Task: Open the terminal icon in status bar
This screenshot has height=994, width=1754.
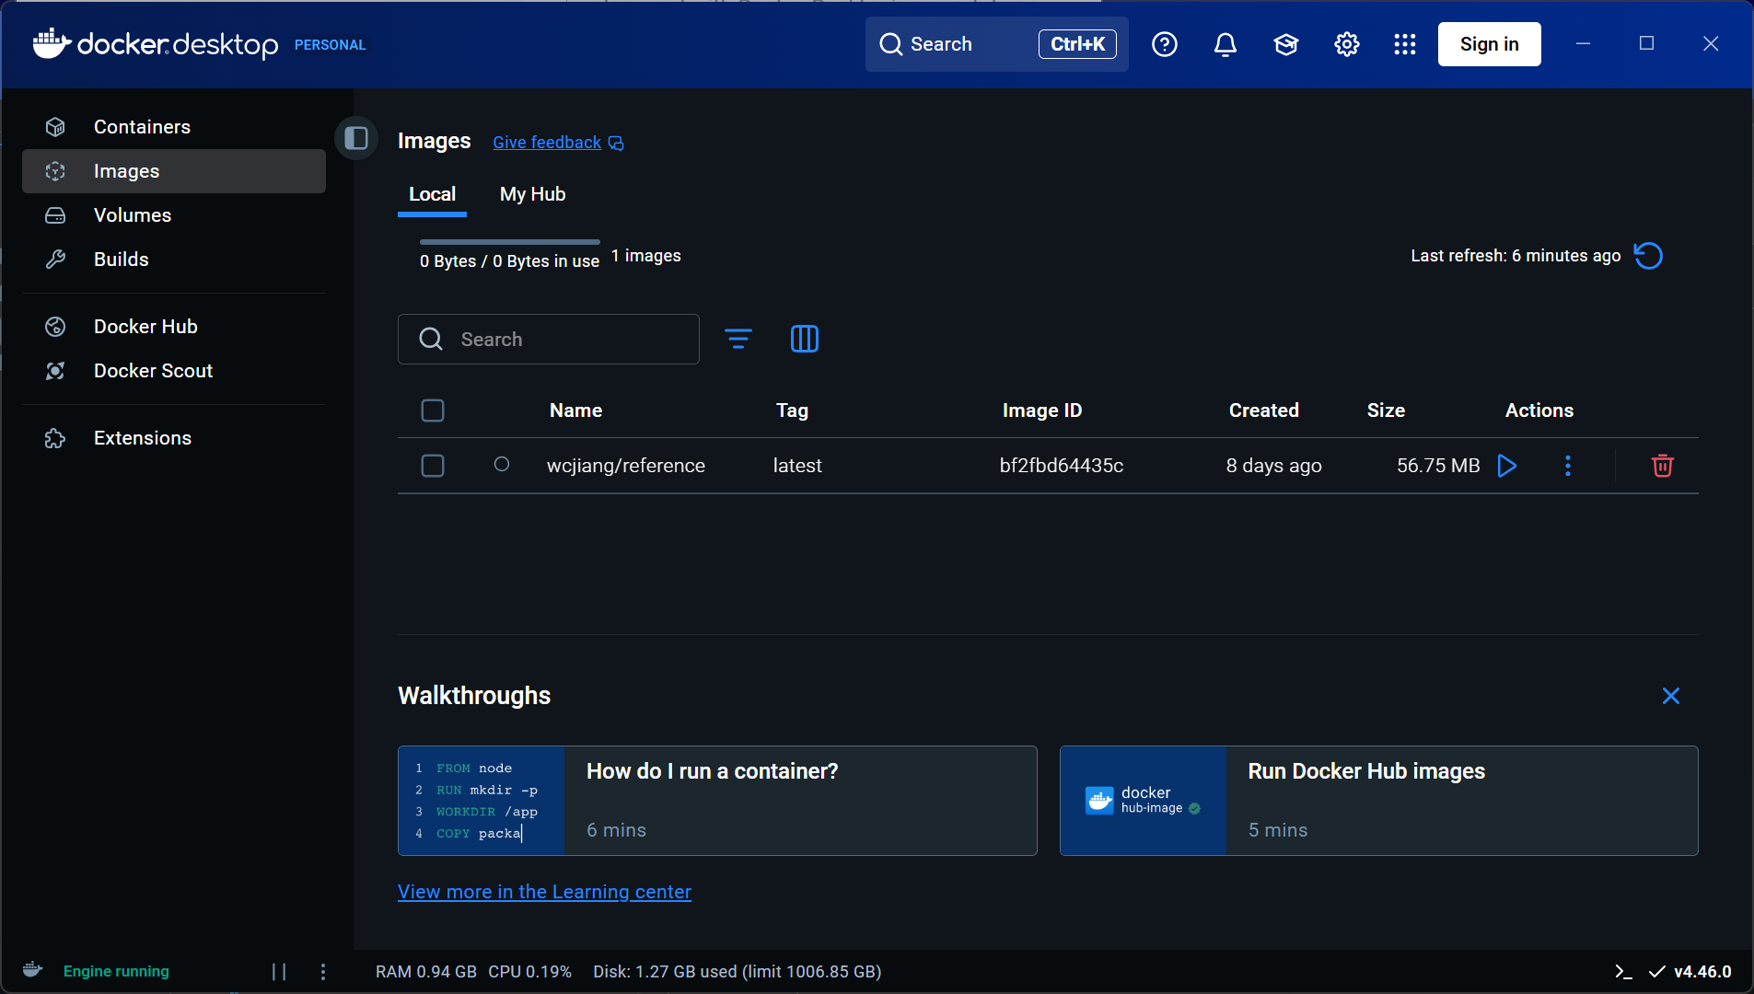Action: coord(1623,972)
